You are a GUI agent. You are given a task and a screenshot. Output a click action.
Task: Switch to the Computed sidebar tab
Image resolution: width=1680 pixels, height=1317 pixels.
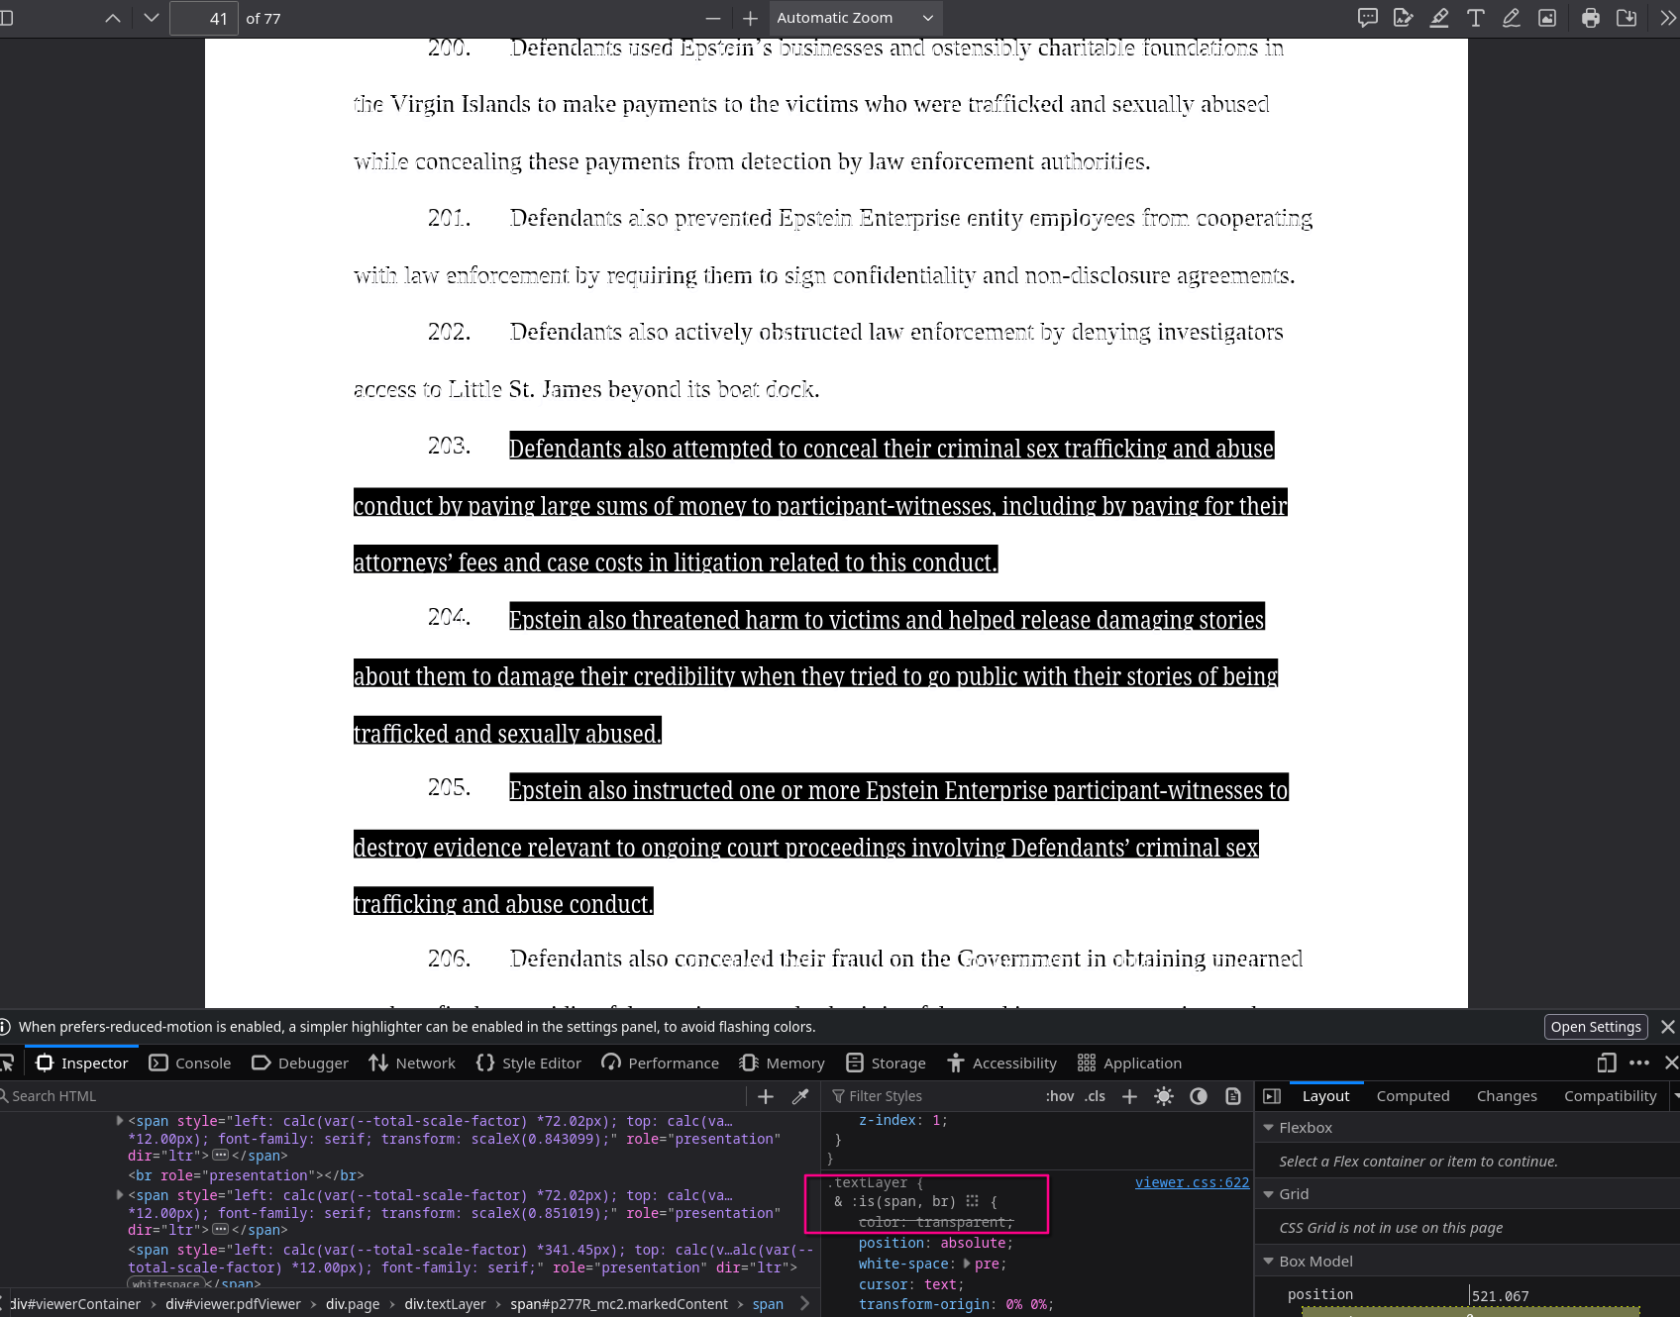[1413, 1095]
